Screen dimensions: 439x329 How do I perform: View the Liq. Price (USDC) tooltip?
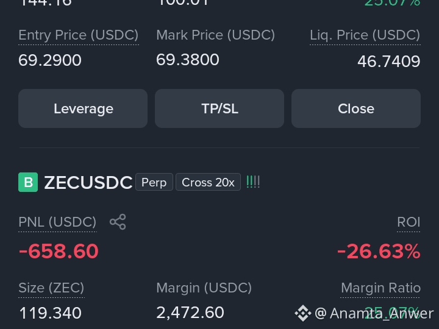click(365, 35)
